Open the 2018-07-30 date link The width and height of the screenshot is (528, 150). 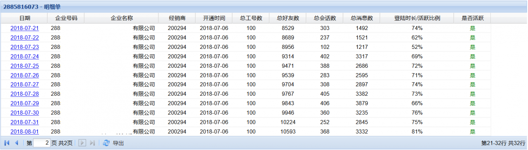click(25, 113)
